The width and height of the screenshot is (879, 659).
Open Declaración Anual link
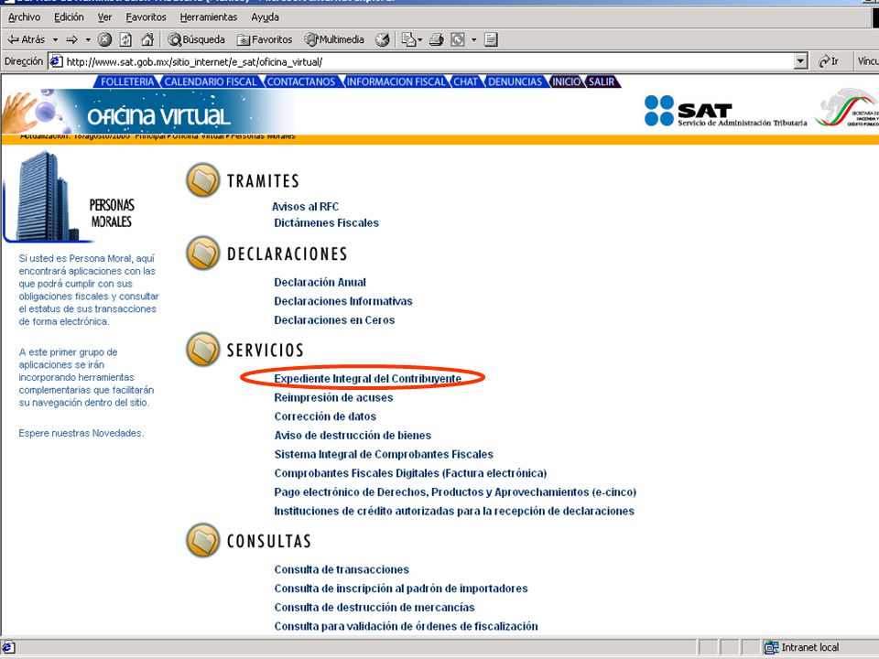(x=320, y=283)
